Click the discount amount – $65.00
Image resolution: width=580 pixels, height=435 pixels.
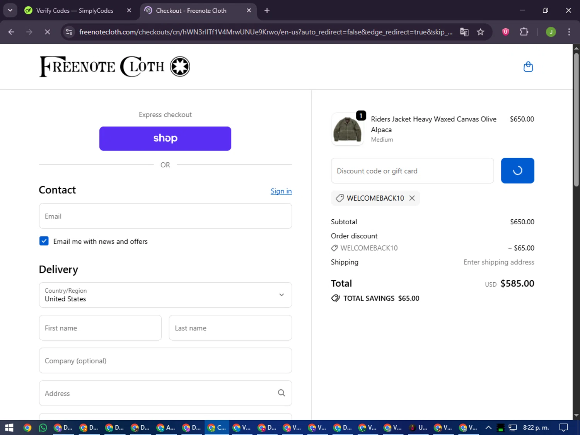[521, 248]
